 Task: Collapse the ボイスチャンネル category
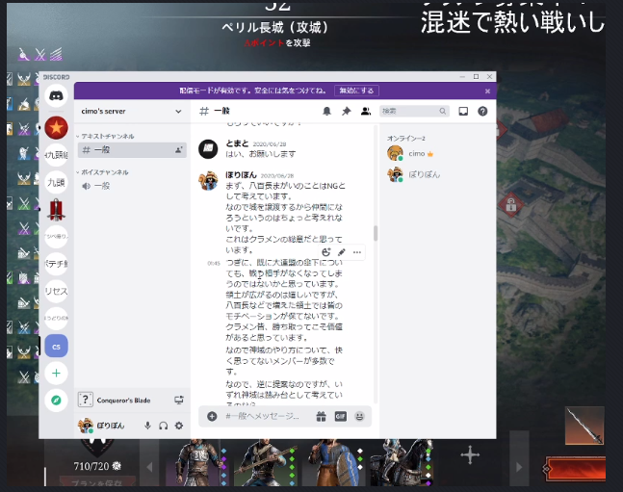click(102, 172)
